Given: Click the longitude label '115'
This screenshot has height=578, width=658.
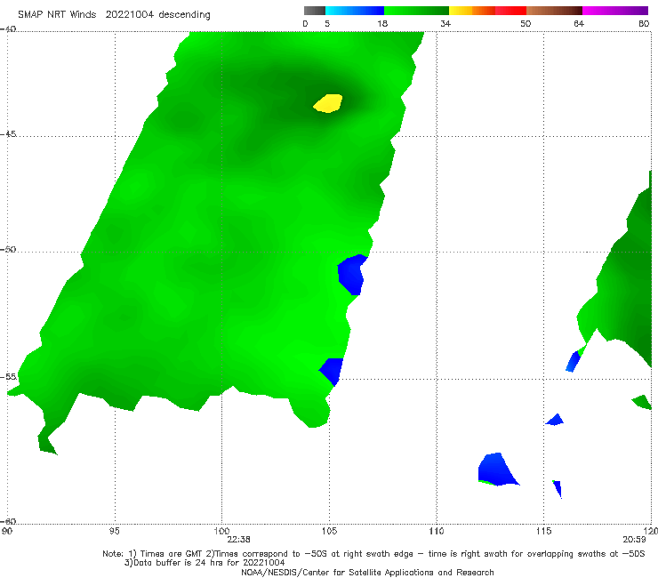Looking at the screenshot, I should 544,532.
